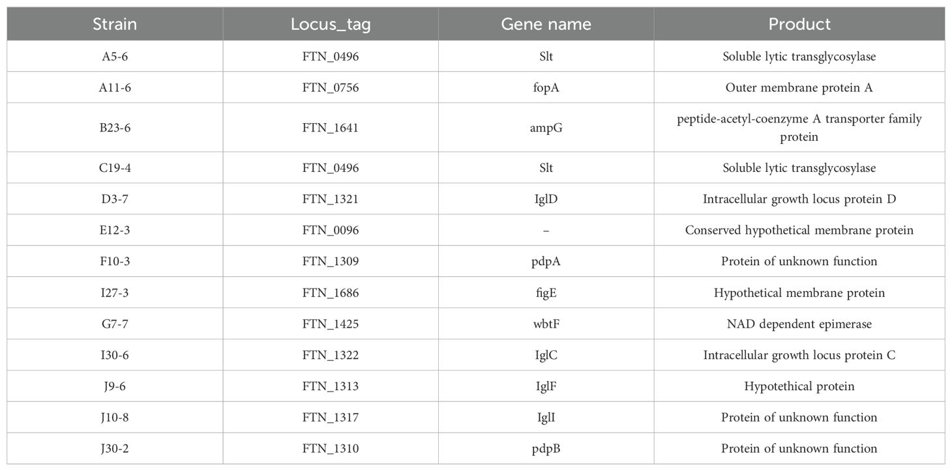Select the fopA gene name cell
Screen dimensions: 952x471
tap(546, 88)
